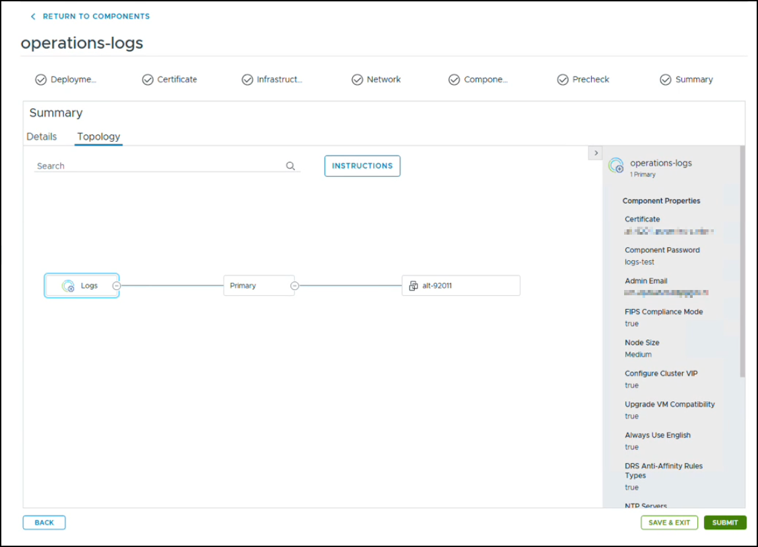Open the Return to Components link

click(96, 16)
